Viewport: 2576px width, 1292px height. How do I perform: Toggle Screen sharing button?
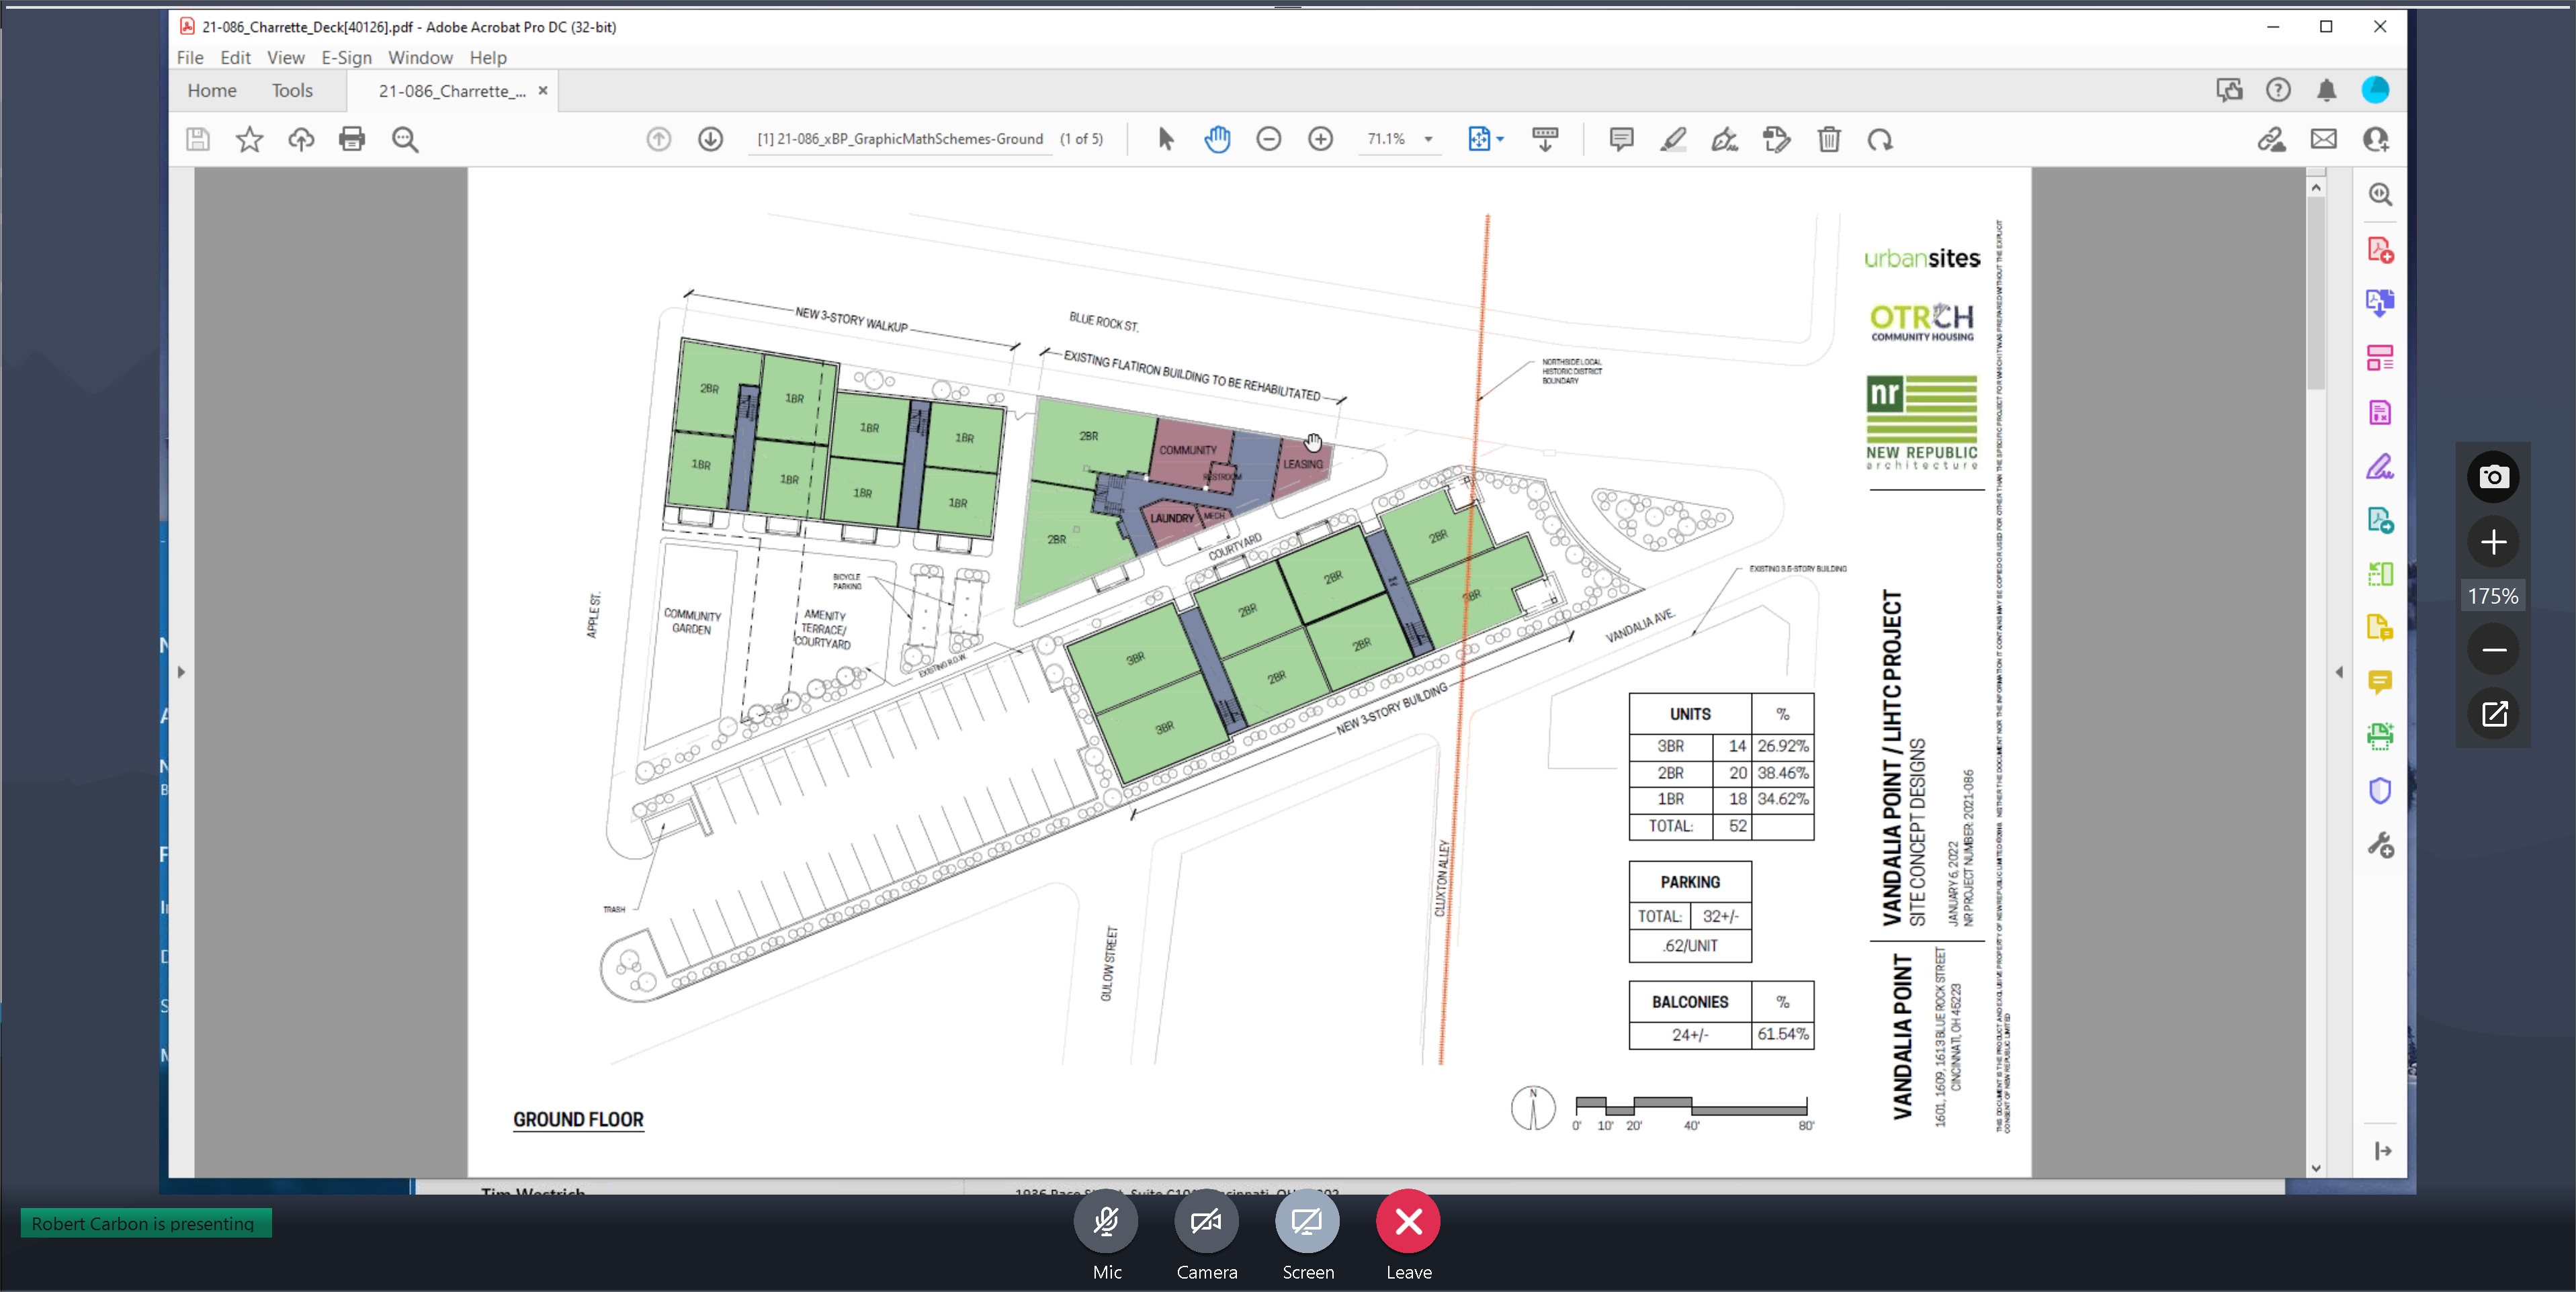(1307, 1221)
